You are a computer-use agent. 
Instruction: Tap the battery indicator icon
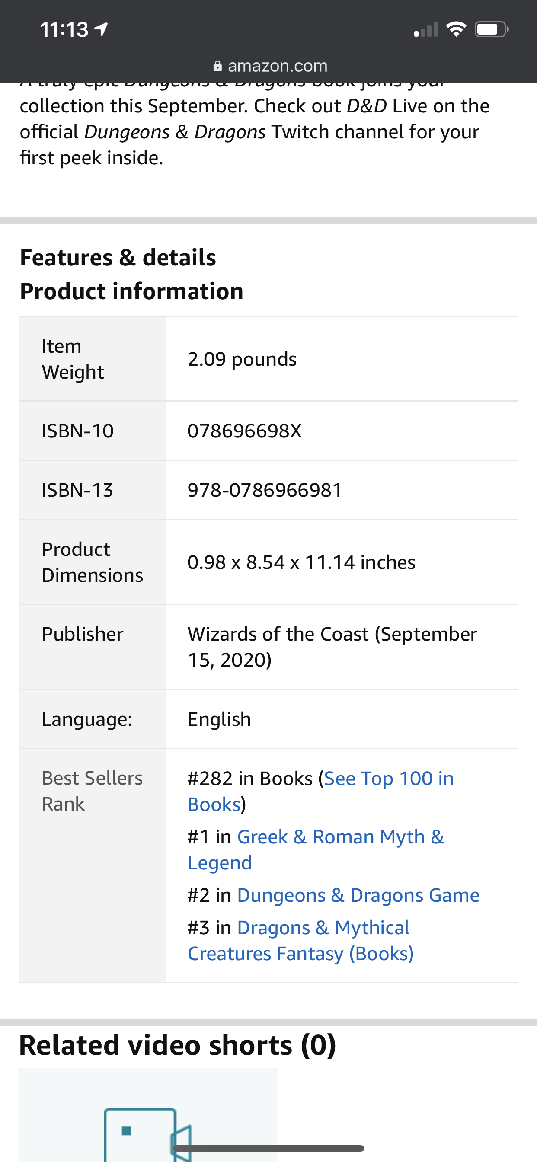492,30
